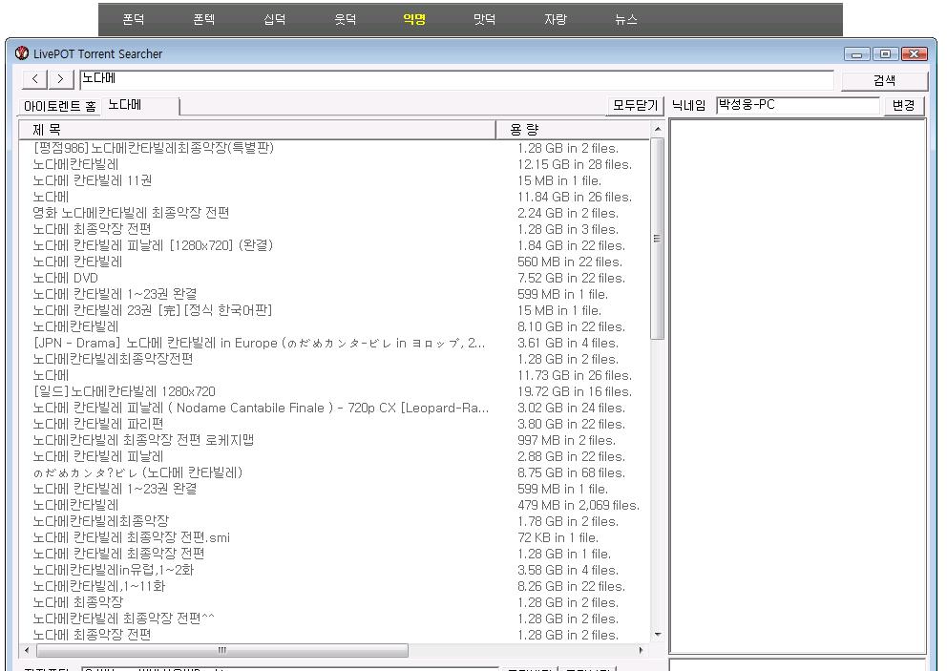Open the 아이토렌트 홈 tab
This screenshot has height=671, width=947.
pyautogui.click(x=59, y=106)
